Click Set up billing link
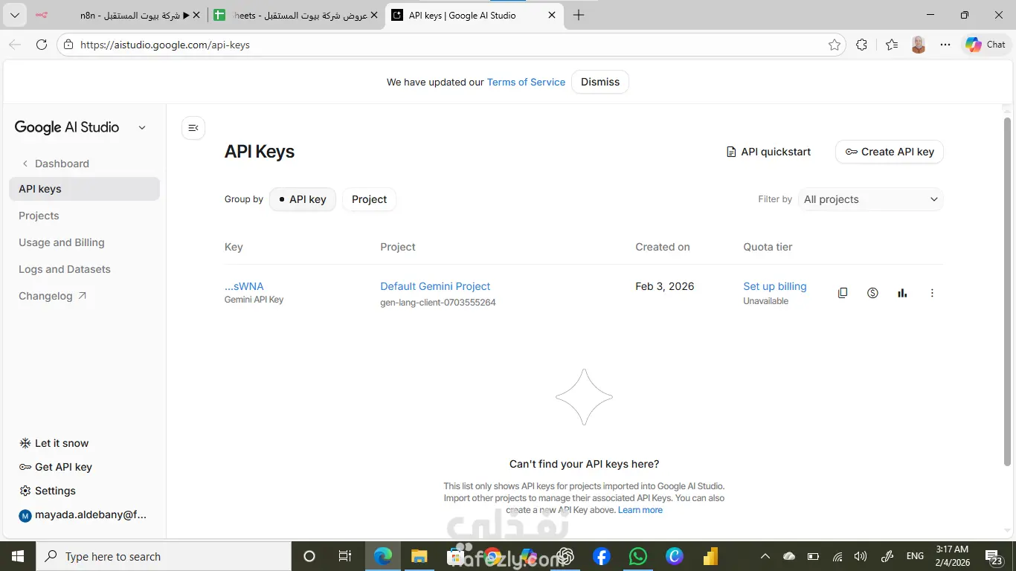The image size is (1016, 571). pos(774,286)
